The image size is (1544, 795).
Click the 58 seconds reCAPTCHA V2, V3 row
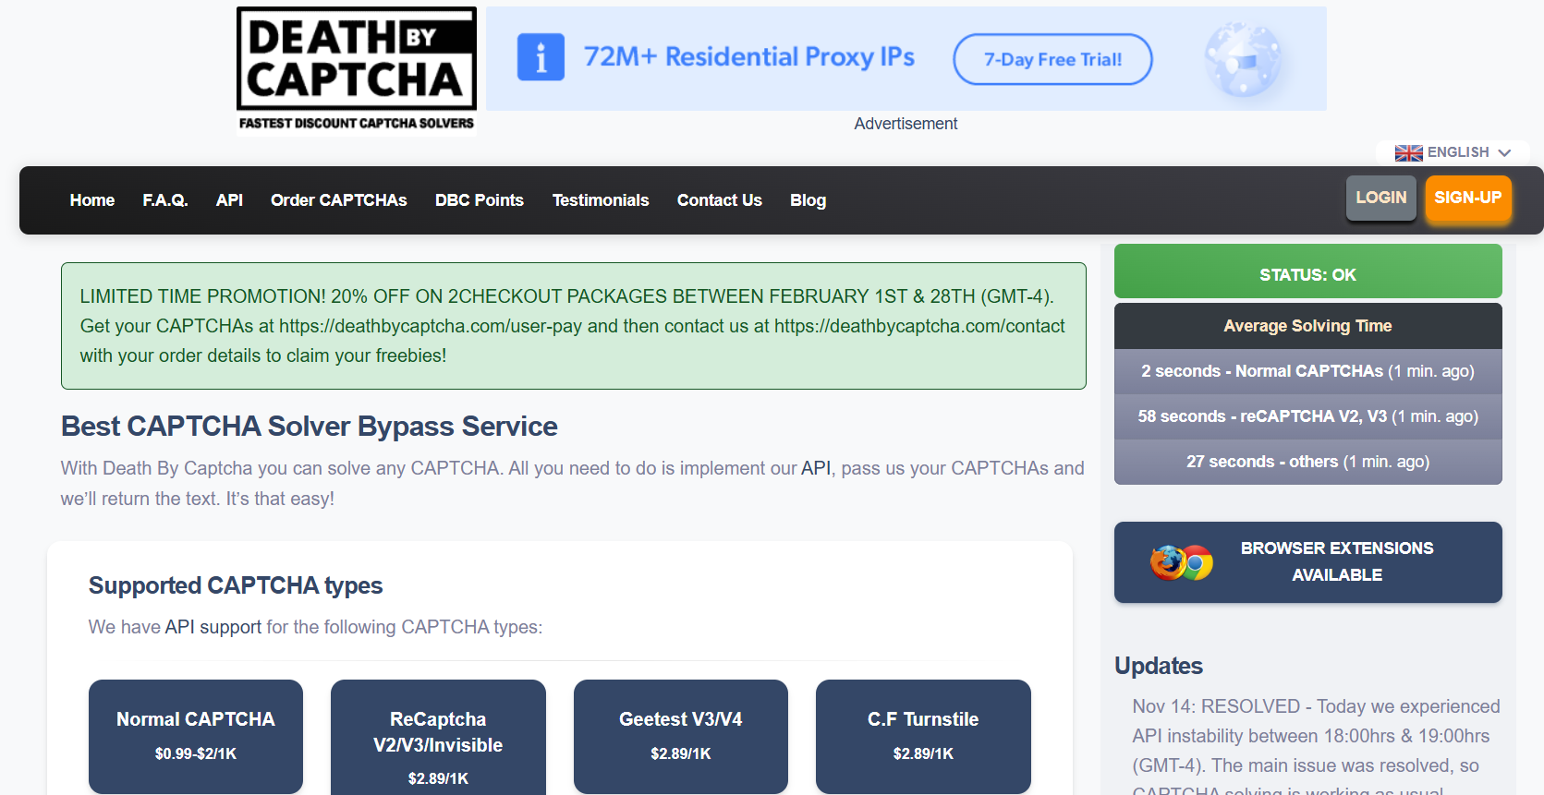click(x=1308, y=416)
